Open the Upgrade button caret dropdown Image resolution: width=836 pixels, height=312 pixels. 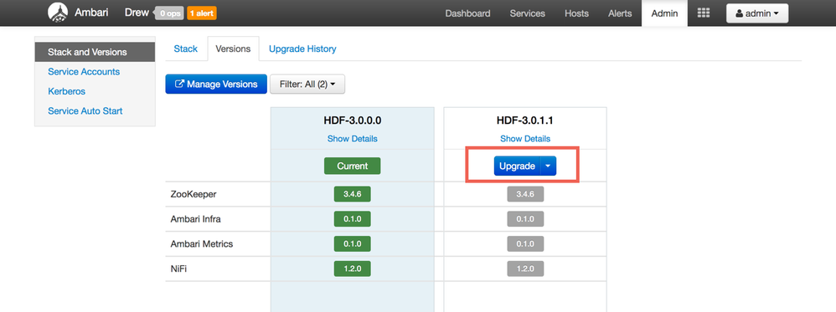pyautogui.click(x=549, y=166)
